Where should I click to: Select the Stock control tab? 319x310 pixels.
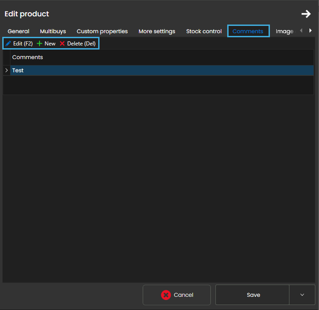coord(204,31)
